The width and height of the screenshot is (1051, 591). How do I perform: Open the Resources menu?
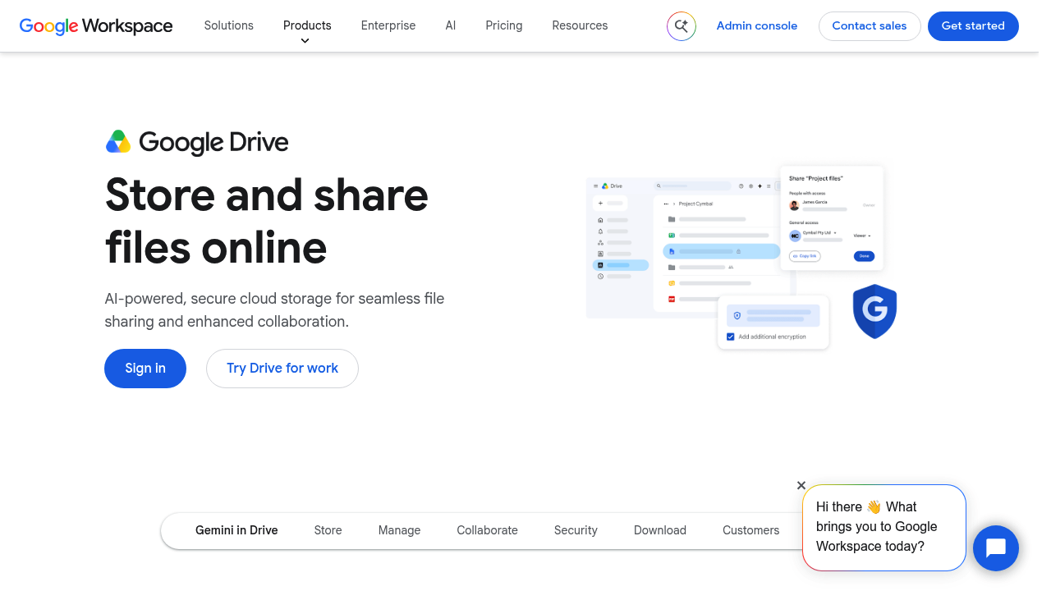(580, 25)
